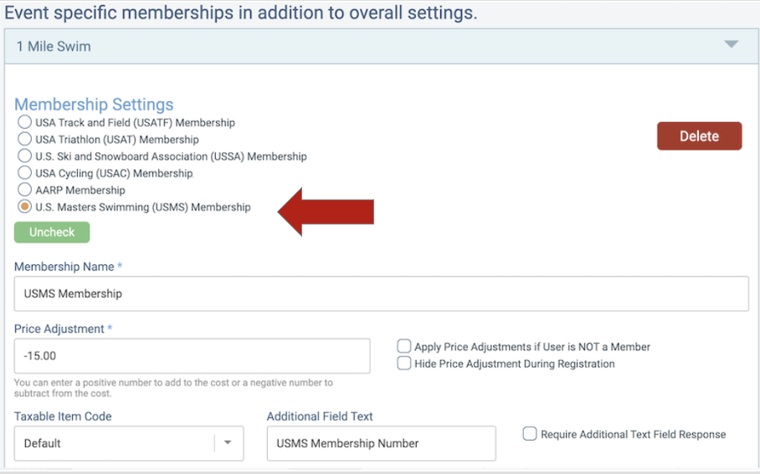Collapse the 1 Mile Swim section arrow
Viewport: 760px width, 474px height.
tap(731, 44)
